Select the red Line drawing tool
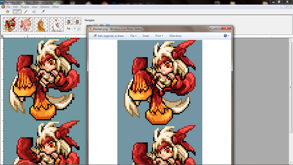 26,11
